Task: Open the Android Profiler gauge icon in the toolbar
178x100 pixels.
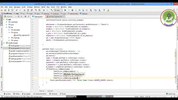Action: pos(80,10)
